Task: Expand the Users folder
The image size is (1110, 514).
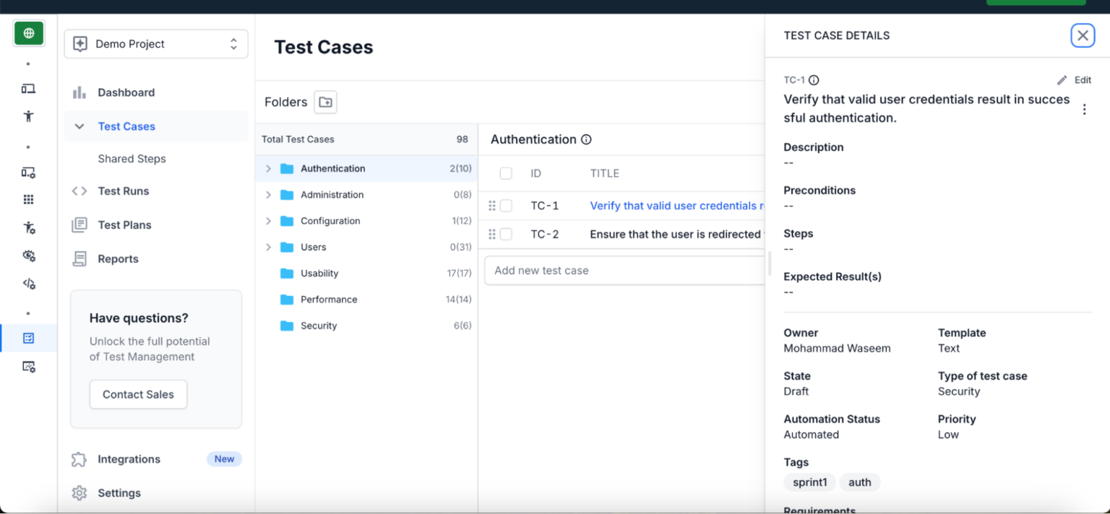Action: click(x=268, y=247)
